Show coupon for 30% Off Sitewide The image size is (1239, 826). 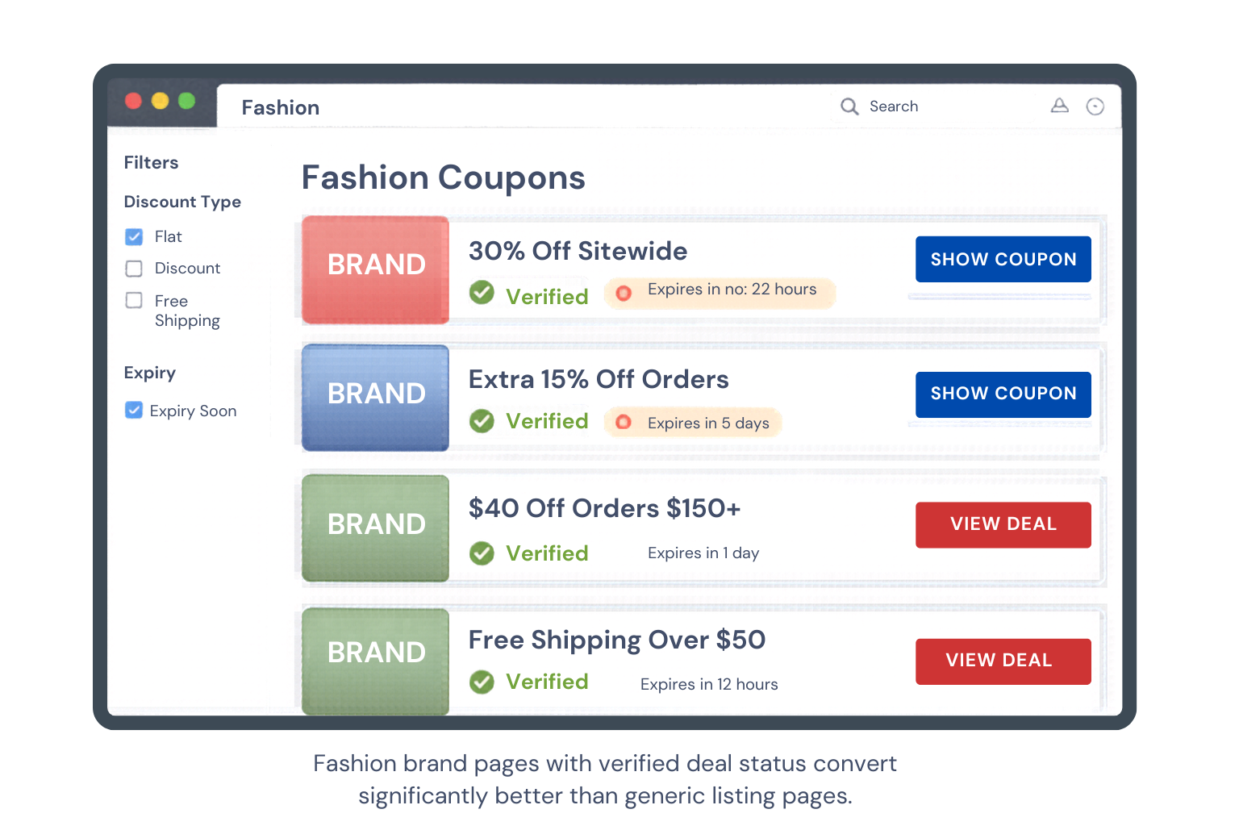coord(1003,259)
